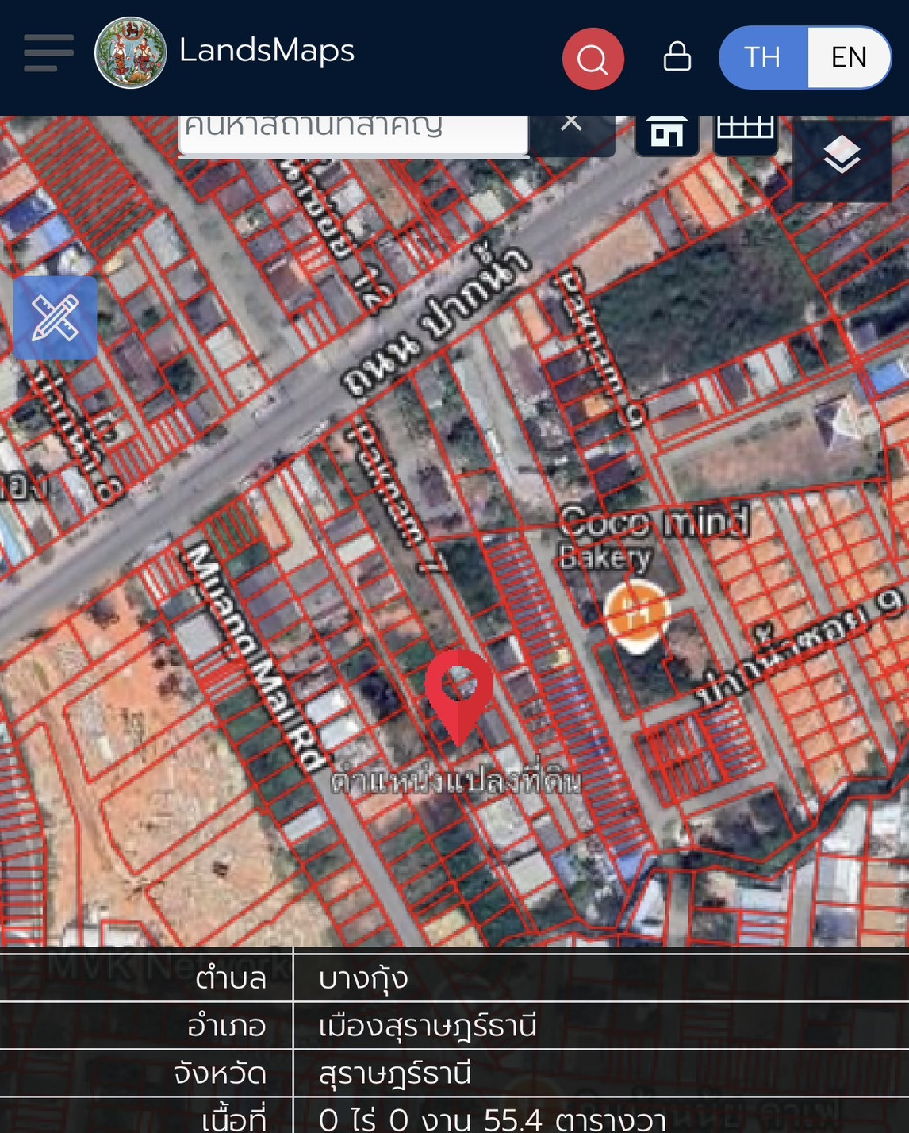Select the อำเภอ เมืองสุราษฎร์ธานี row
Image resolution: width=909 pixels, height=1133 pixels.
454,1026
